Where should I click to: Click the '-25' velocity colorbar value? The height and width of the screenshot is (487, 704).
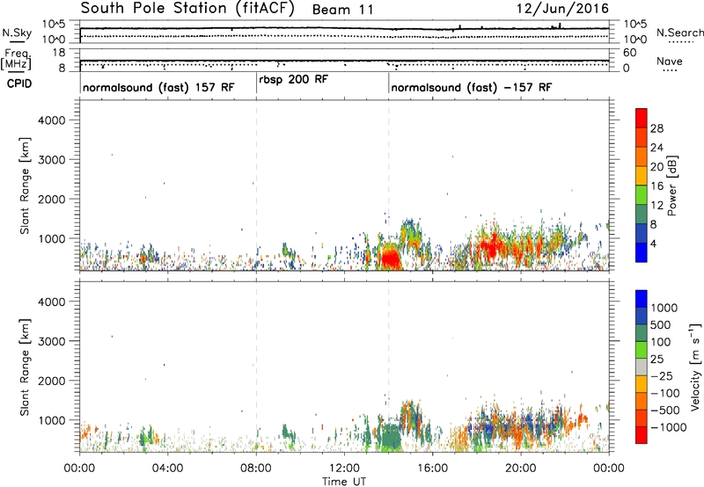pyautogui.click(x=662, y=376)
